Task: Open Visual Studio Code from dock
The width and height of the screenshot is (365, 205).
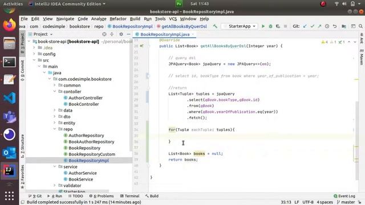Action: click(9, 98)
